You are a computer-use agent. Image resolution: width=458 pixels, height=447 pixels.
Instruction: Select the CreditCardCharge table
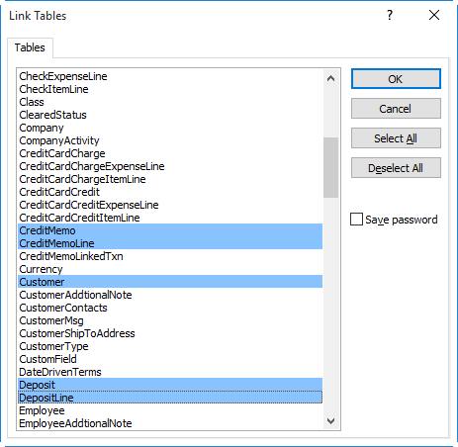(170, 153)
